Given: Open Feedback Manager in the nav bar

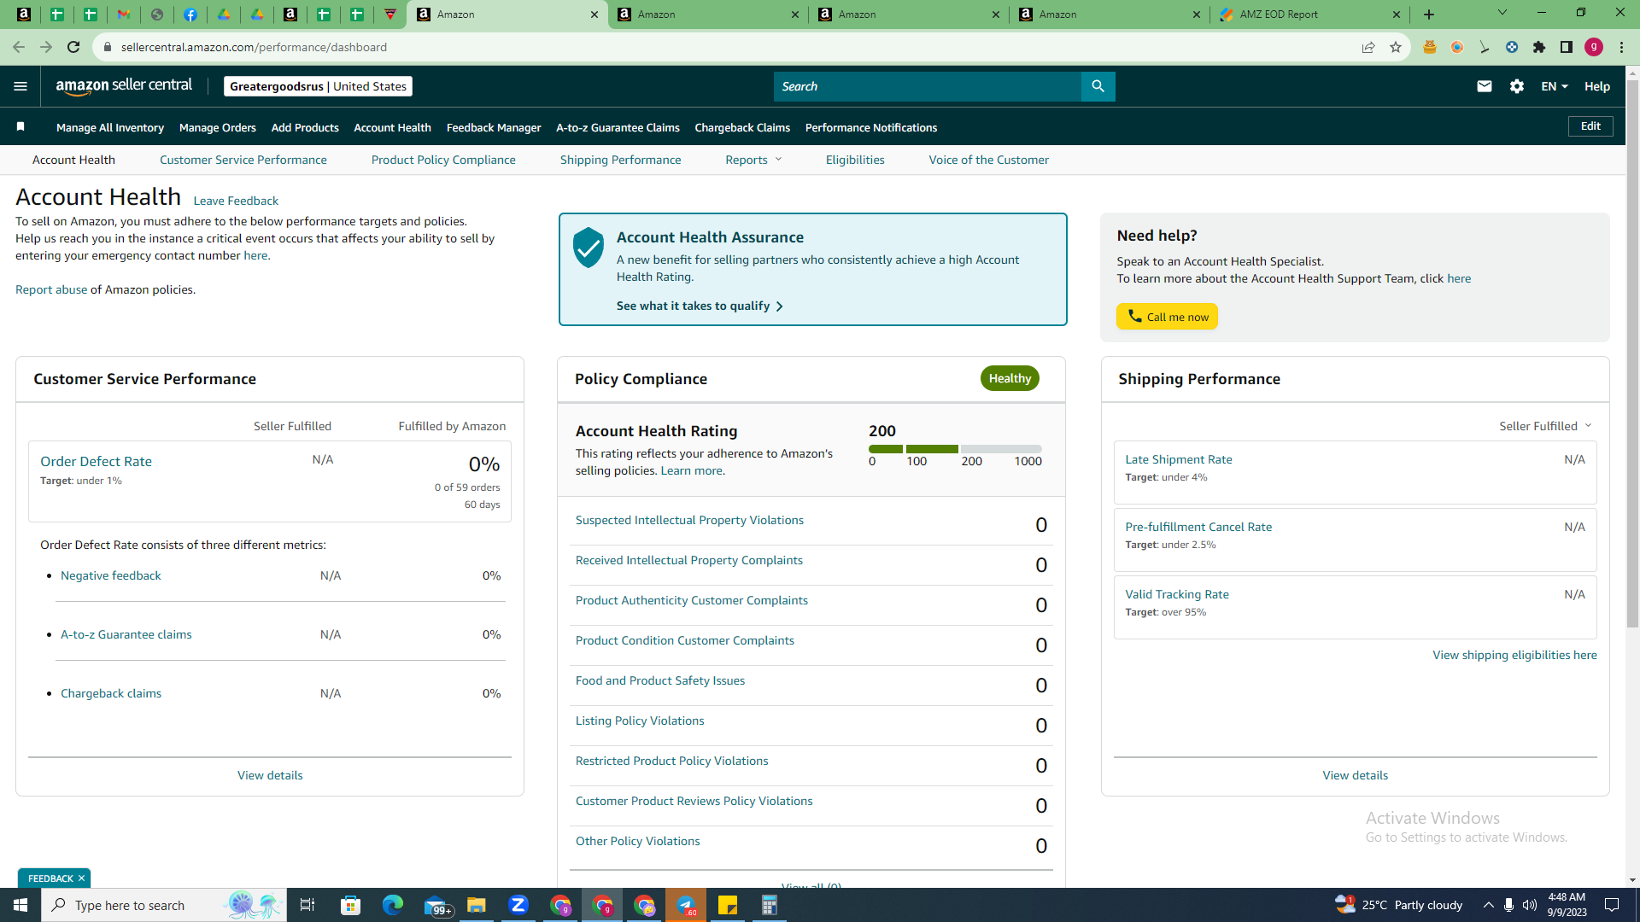Looking at the screenshot, I should click(494, 127).
